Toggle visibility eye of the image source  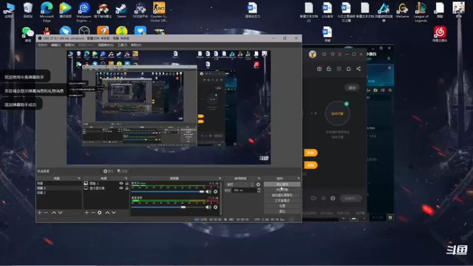click(x=121, y=183)
